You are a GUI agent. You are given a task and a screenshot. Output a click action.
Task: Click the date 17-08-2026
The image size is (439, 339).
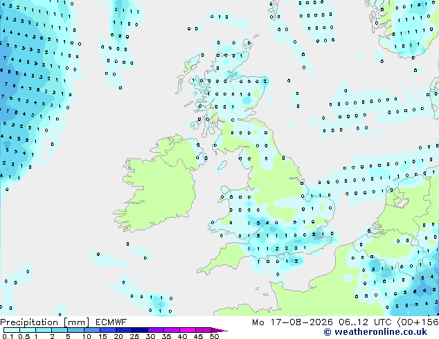coord(302,322)
